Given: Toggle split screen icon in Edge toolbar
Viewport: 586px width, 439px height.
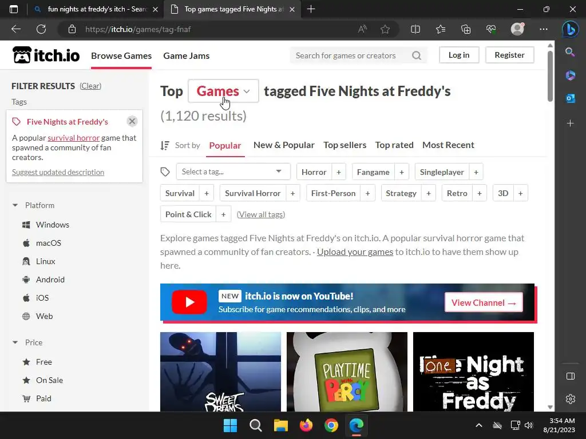Looking at the screenshot, I should click(x=415, y=29).
